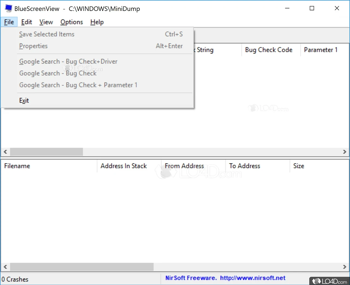350x285 pixels.
Task: Open the Help menu
Action: point(97,22)
